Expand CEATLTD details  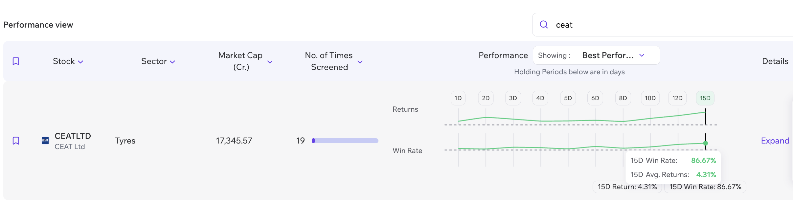point(775,141)
